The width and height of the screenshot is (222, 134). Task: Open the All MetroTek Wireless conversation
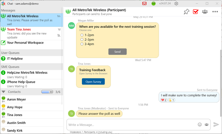31,20
